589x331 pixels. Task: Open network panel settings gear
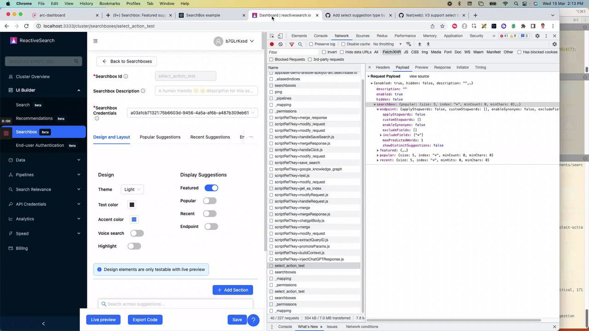click(554, 44)
